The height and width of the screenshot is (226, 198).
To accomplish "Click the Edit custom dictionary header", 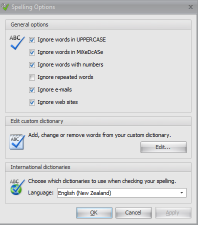I will point(98,121).
